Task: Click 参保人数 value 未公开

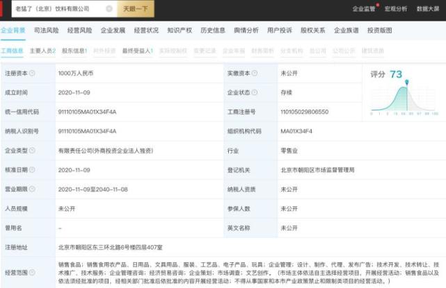Action: pos(289,209)
